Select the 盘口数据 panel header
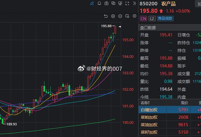201x137 pixels. tap(148, 27)
